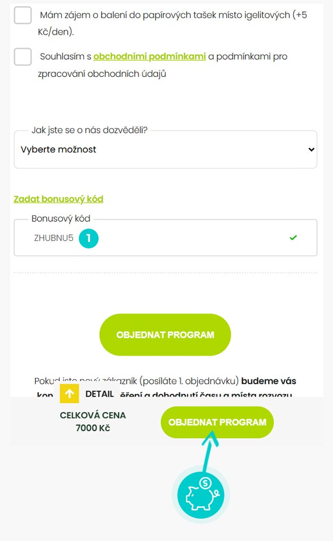Viewport: 333px width, 541px height.
Task: Click the teal number 1 badge
Action: 89,238
